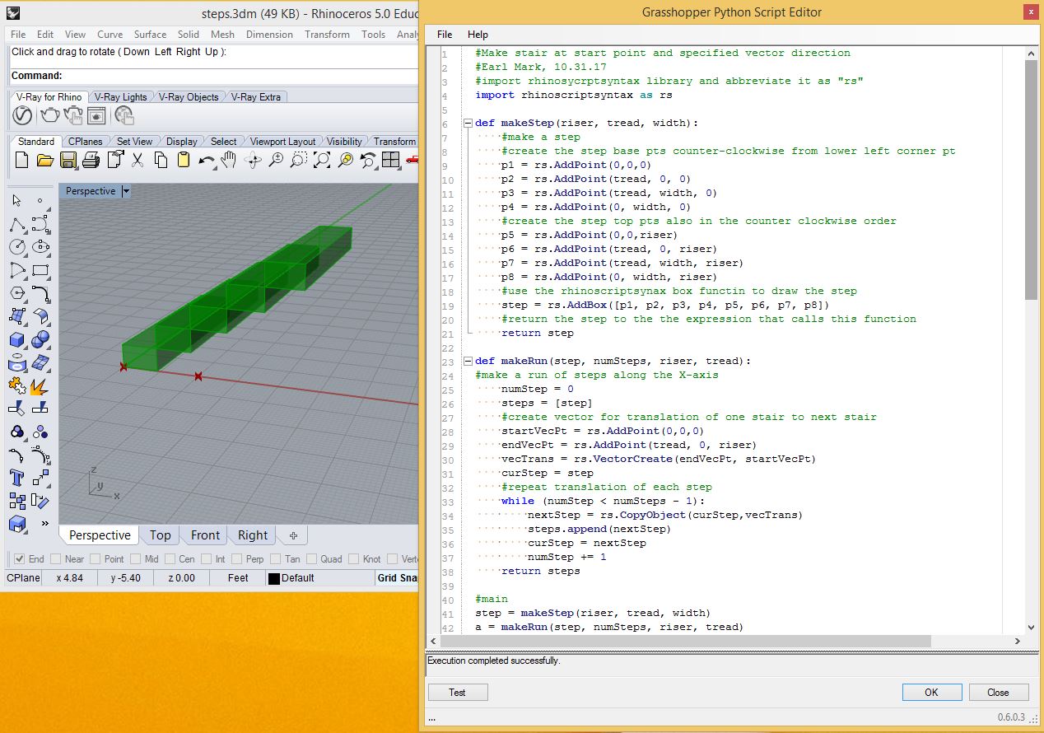Screen dimensions: 1044x733
Task: Select the Pan hand tool
Action: coord(229,160)
